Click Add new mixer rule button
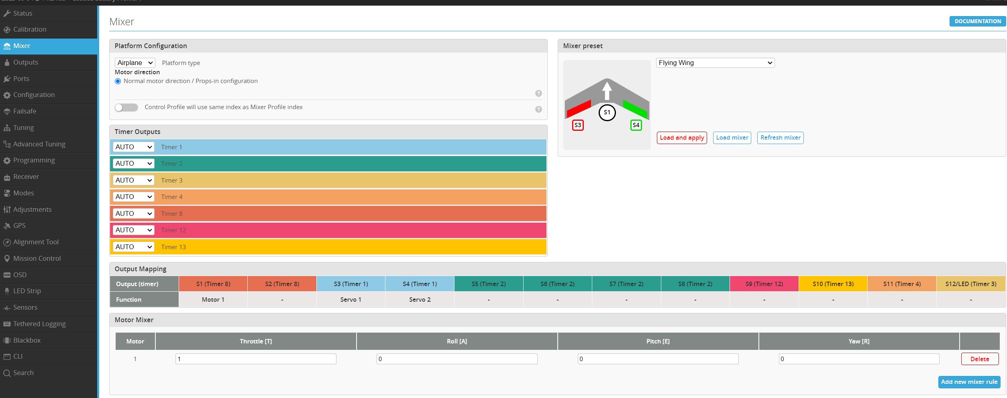Image resolution: width=1007 pixels, height=398 pixels. pyautogui.click(x=969, y=382)
